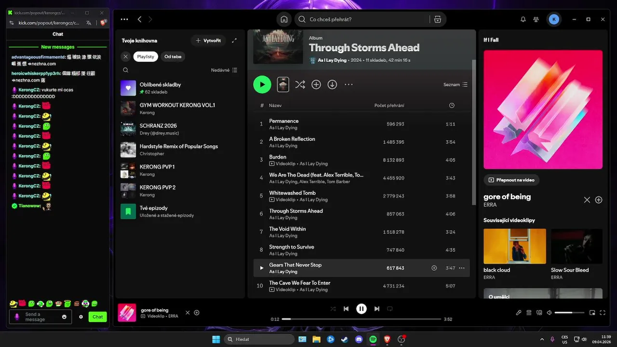Open the black cloud video thumbnail
The height and width of the screenshot is (347, 617).
(x=515, y=246)
